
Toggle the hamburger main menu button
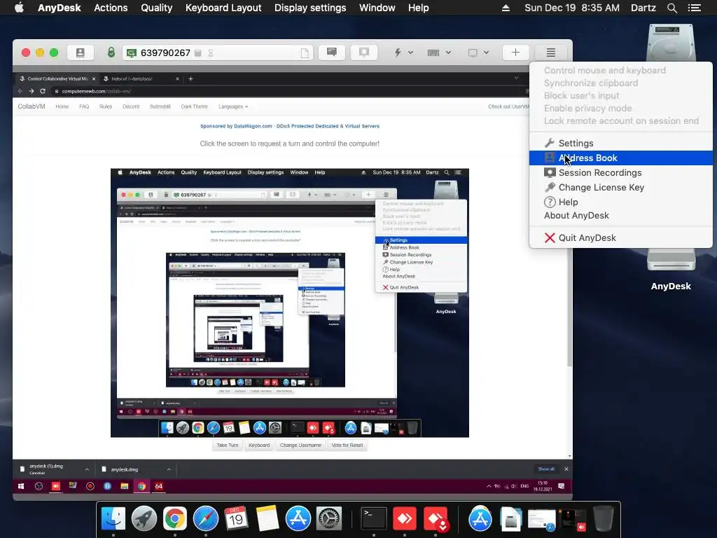point(551,53)
